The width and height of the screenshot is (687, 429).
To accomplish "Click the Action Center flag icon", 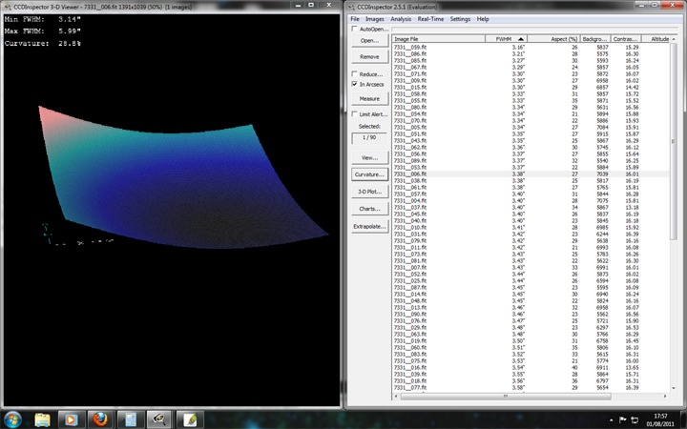I will pos(622,419).
